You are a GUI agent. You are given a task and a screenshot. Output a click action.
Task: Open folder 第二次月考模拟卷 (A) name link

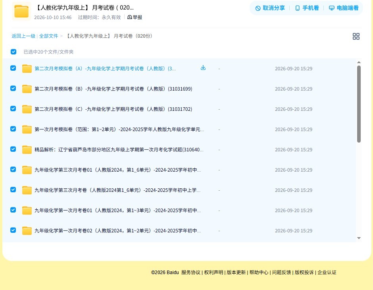point(105,69)
